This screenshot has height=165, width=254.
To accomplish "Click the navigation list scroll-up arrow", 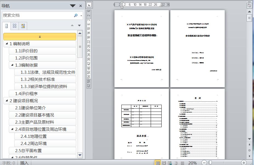I will tap(80, 33).
